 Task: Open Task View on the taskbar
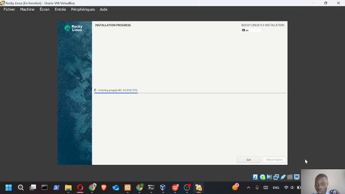click(33, 188)
